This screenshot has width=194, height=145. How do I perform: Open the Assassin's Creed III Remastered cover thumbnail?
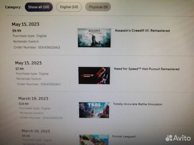94,38
